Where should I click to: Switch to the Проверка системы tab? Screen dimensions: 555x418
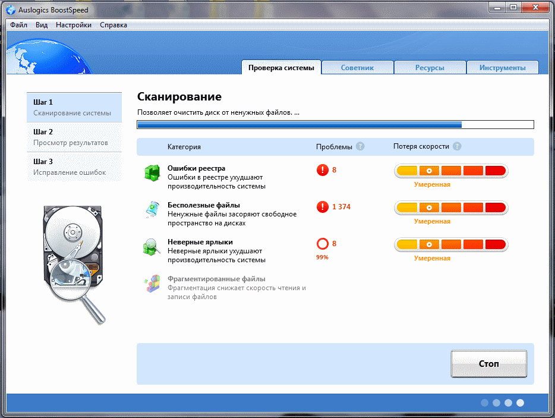282,67
